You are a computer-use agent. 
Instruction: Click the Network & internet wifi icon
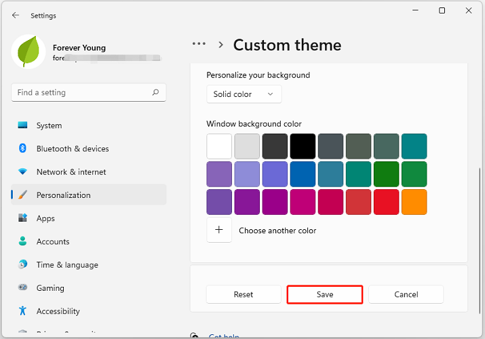[x=23, y=172]
